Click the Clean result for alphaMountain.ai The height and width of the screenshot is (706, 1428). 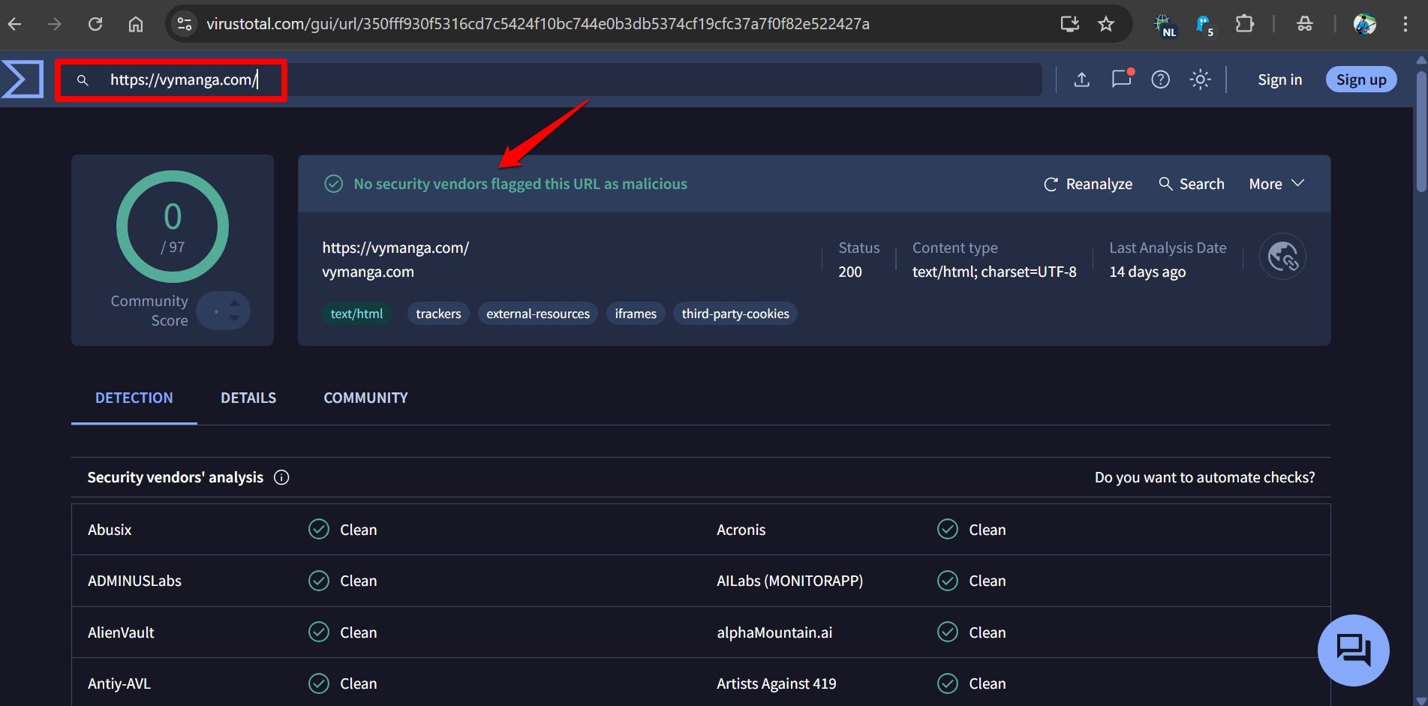pyautogui.click(x=972, y=632)
